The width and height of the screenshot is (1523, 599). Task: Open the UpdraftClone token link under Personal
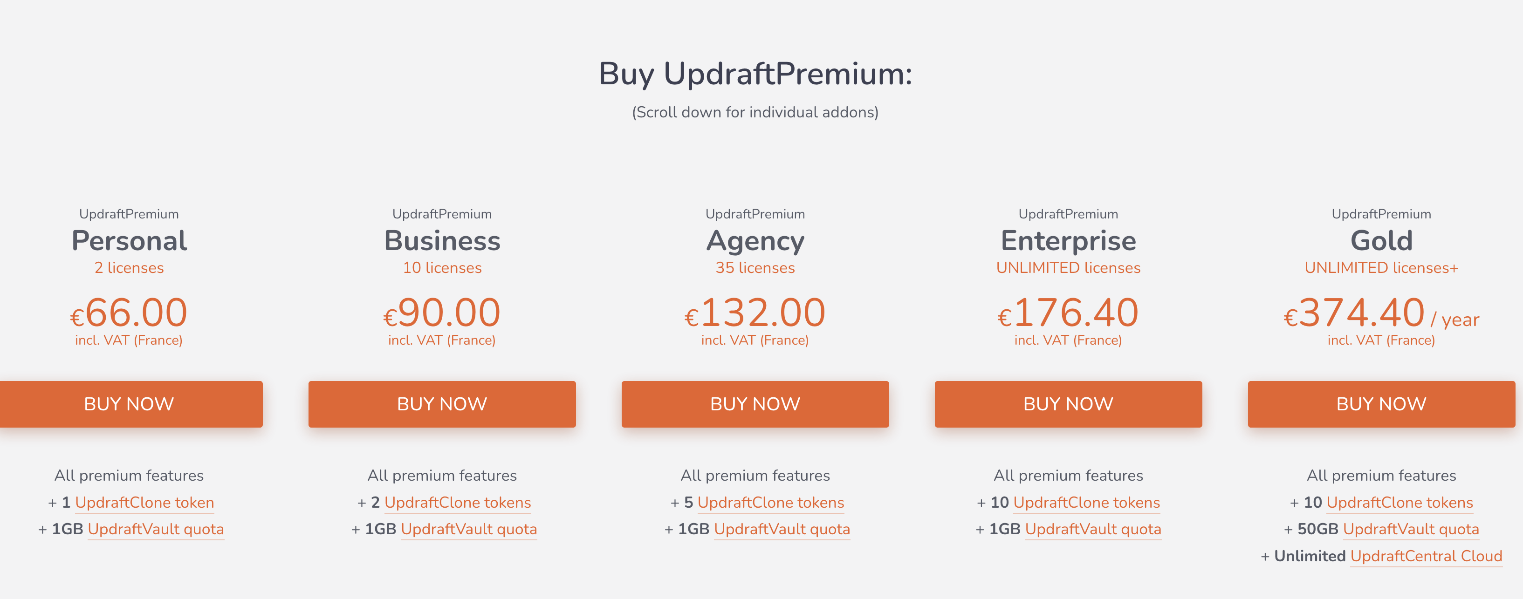145,502
